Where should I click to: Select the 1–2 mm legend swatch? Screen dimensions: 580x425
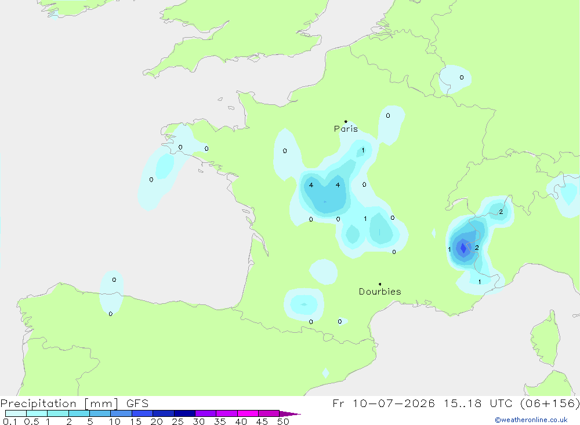[58, 413]
